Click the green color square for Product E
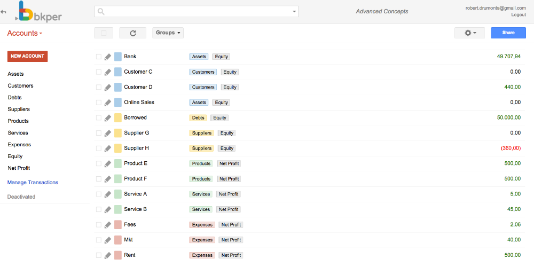534x267 pixels. [118, 163]
